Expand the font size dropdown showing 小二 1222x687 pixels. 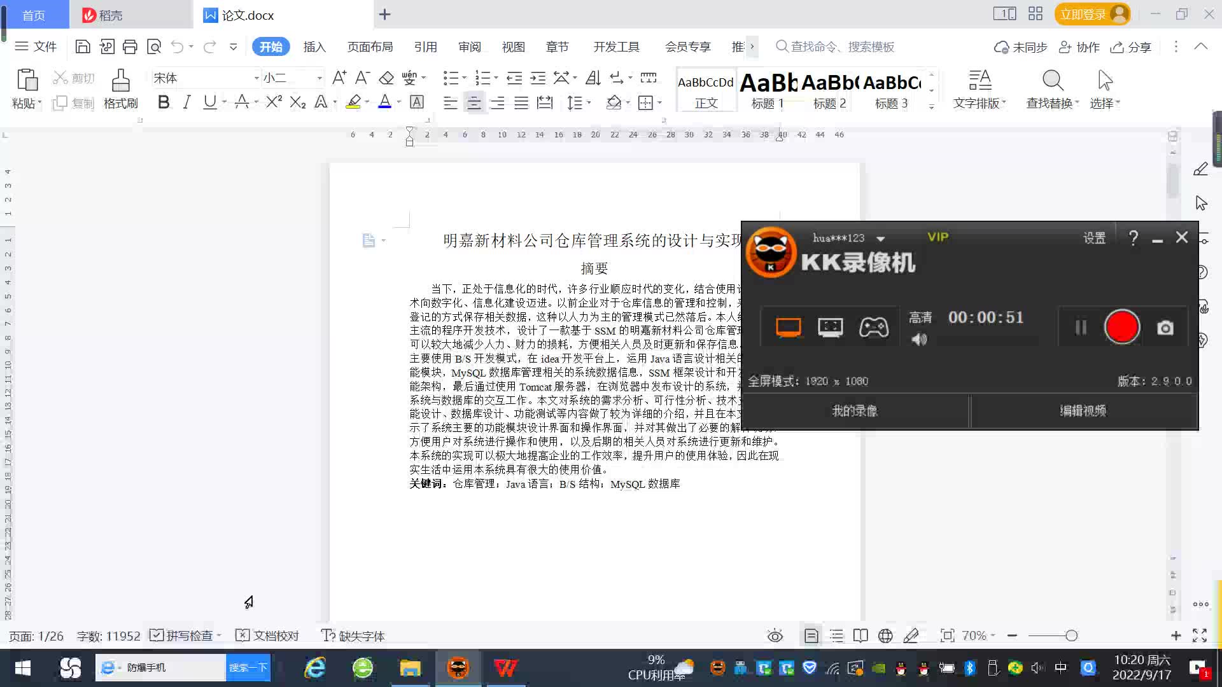[320, 78]
